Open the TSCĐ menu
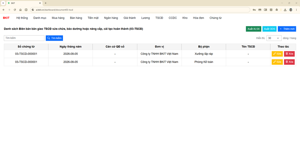The image size is (300, 161). click(x=159, y=18)
